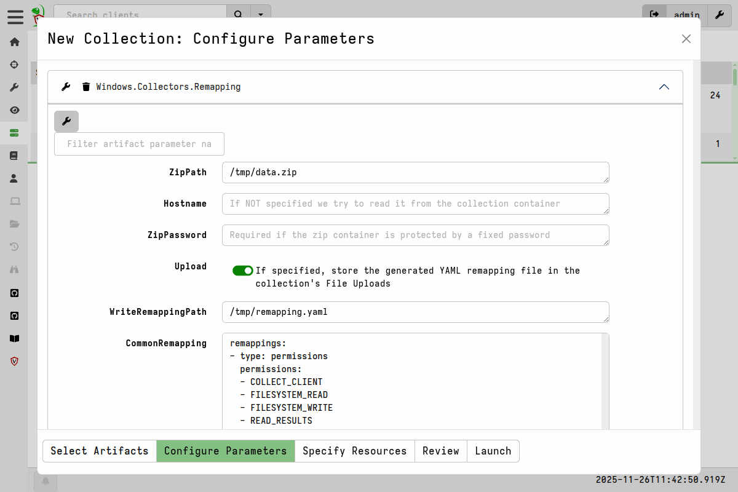Open the dropdown arrow next to search
This screenshot has height=492, width=738.
(261, 15)
